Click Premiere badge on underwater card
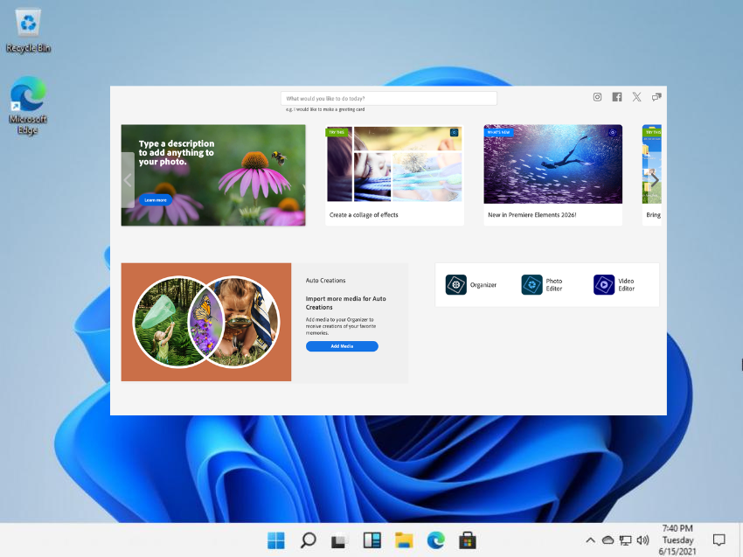Viewport: 743px width, 557px height. 613,133
